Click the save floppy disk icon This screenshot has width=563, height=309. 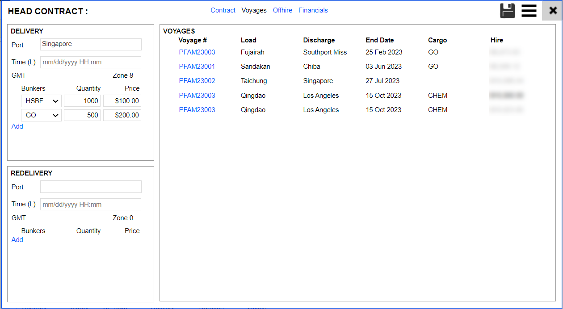tap(508, 10)
